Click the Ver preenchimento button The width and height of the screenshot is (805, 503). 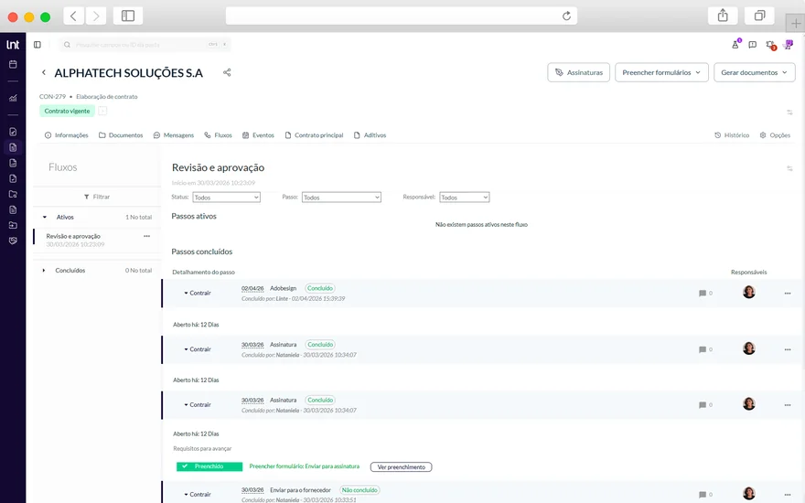coord(401,467)
